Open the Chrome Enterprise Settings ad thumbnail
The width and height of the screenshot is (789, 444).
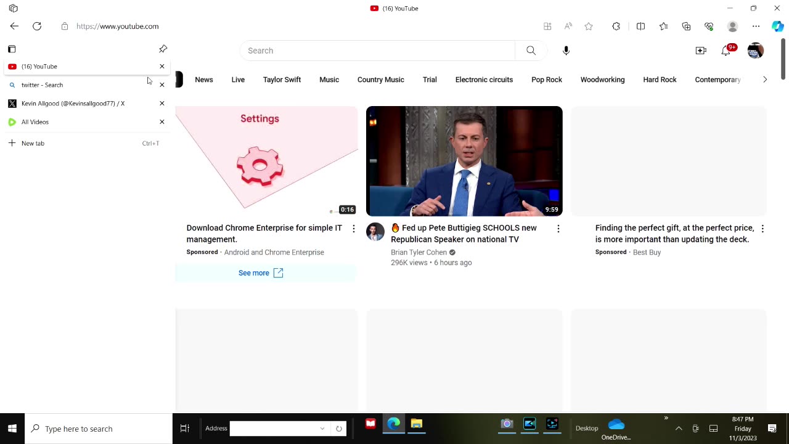266,161
